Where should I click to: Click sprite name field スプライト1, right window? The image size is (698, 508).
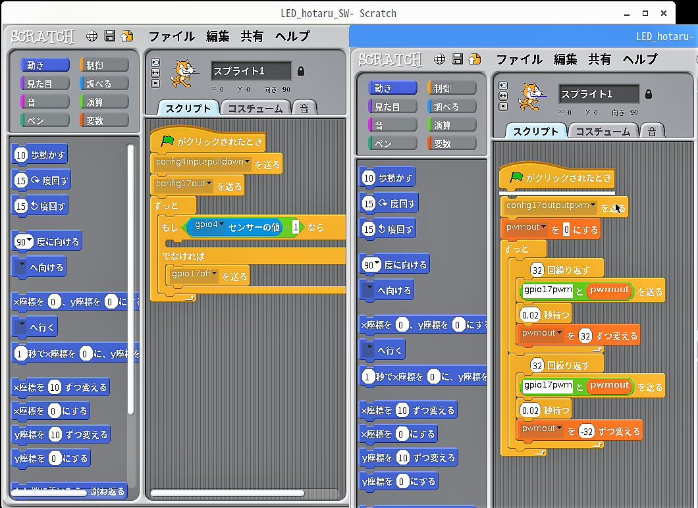coord(599,94)
